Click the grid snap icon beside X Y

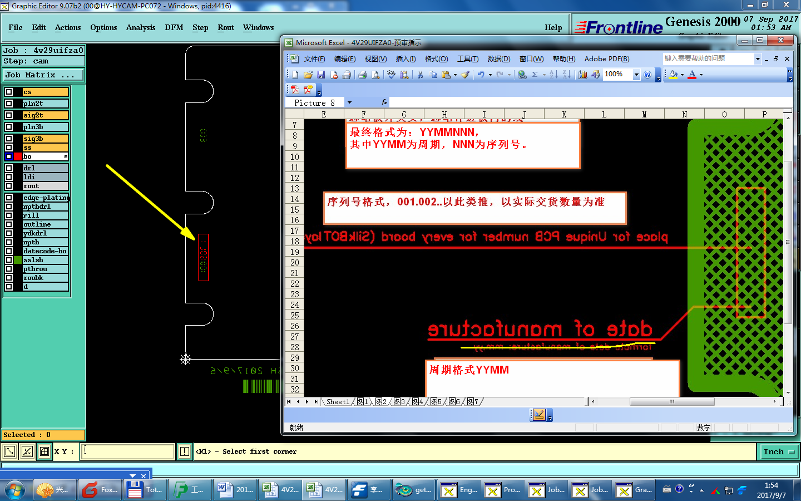(44, 451)
